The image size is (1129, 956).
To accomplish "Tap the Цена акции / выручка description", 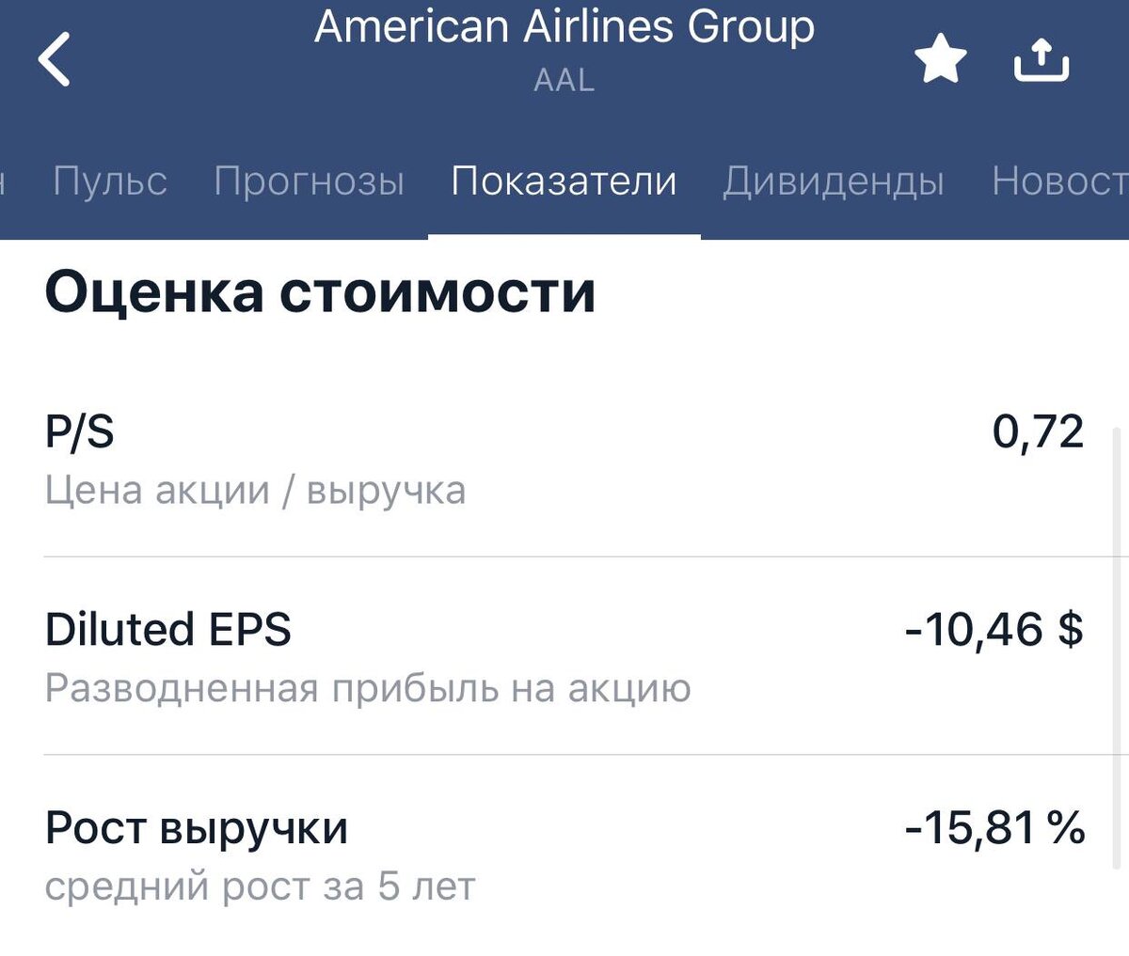I will (255, 491).
